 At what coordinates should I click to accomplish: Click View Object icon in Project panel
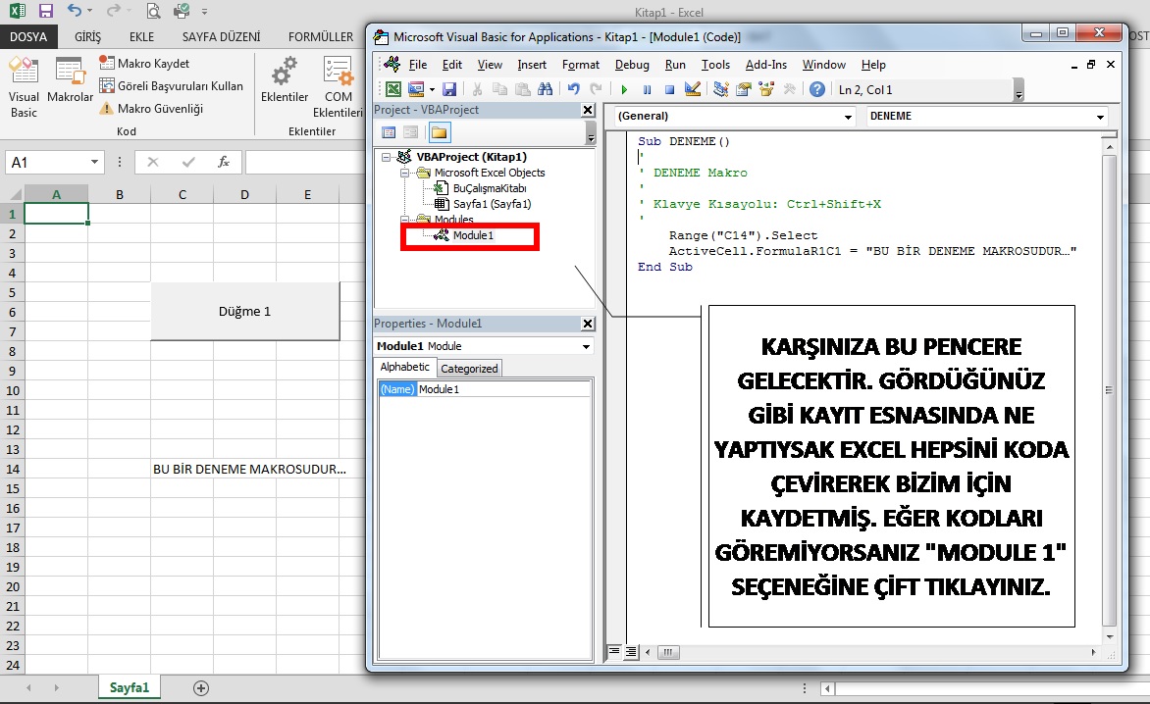pyautogui.click(x=411, y=132)
